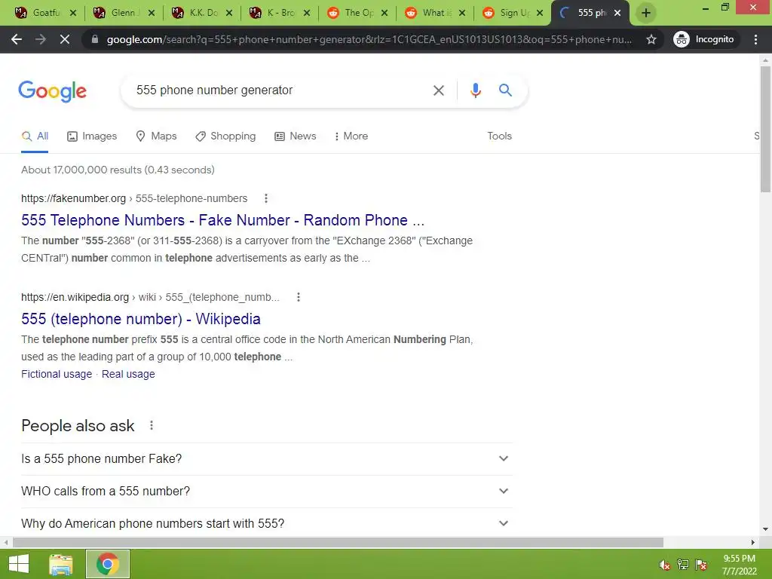772x579 pixels.
Task: View the site info lock icon in the address bar
Action: pos(95,39)
